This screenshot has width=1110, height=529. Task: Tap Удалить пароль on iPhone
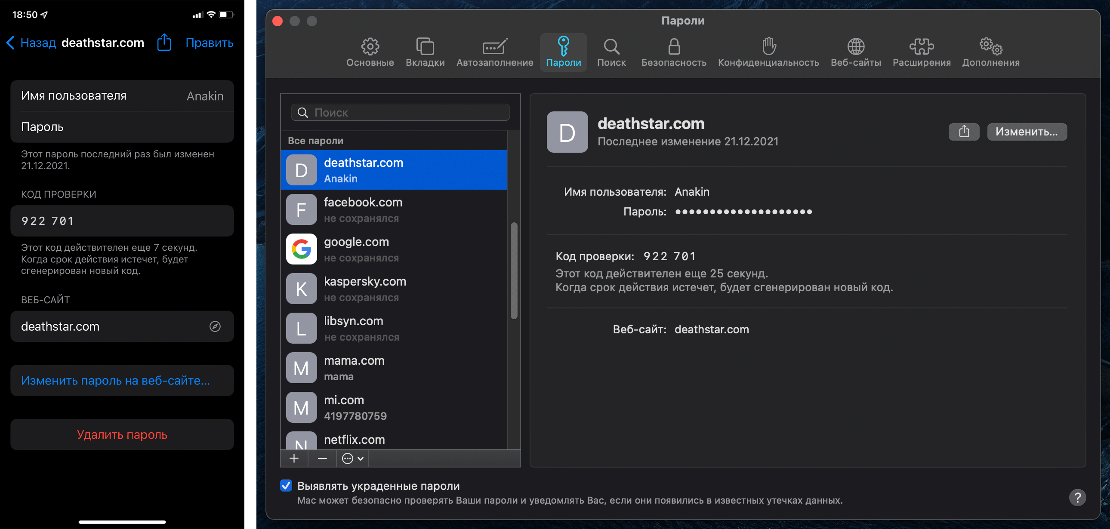(122, 435)
